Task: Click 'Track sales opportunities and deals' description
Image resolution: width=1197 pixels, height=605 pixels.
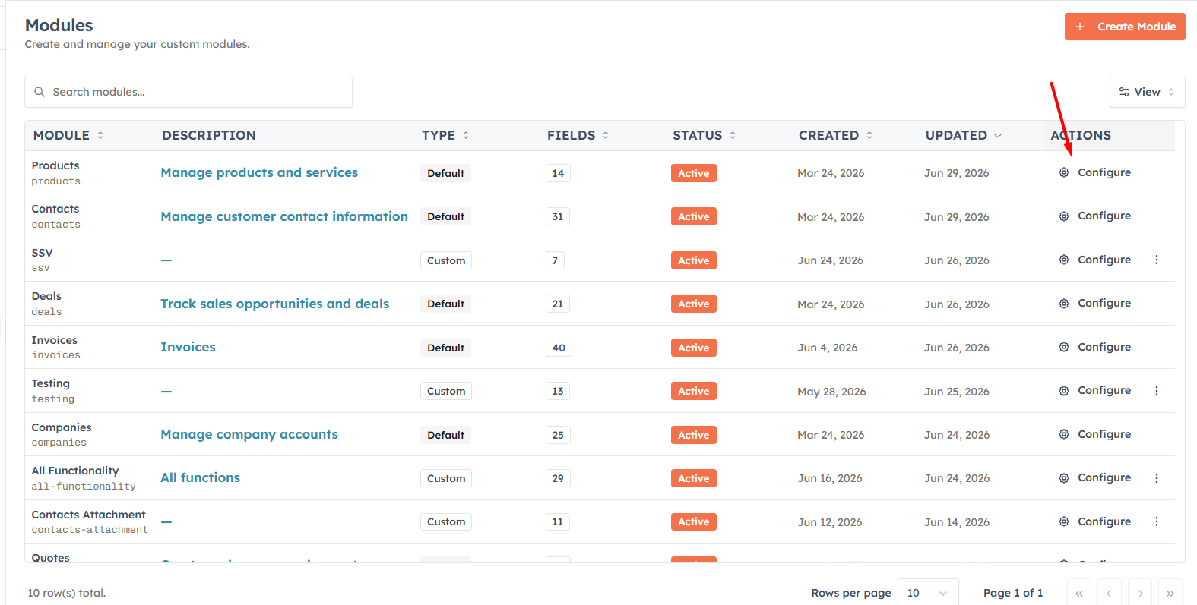Action: (275, 304)
